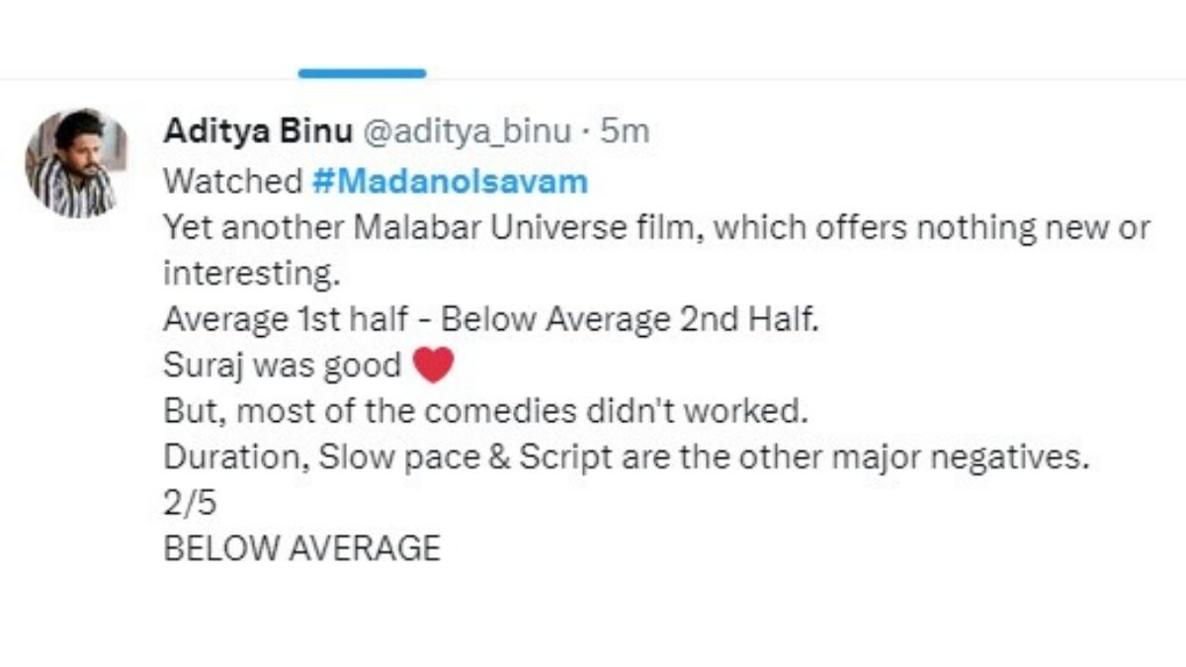
Task: Click the 2/5 rating text
Action: click(x=190, y=504)
